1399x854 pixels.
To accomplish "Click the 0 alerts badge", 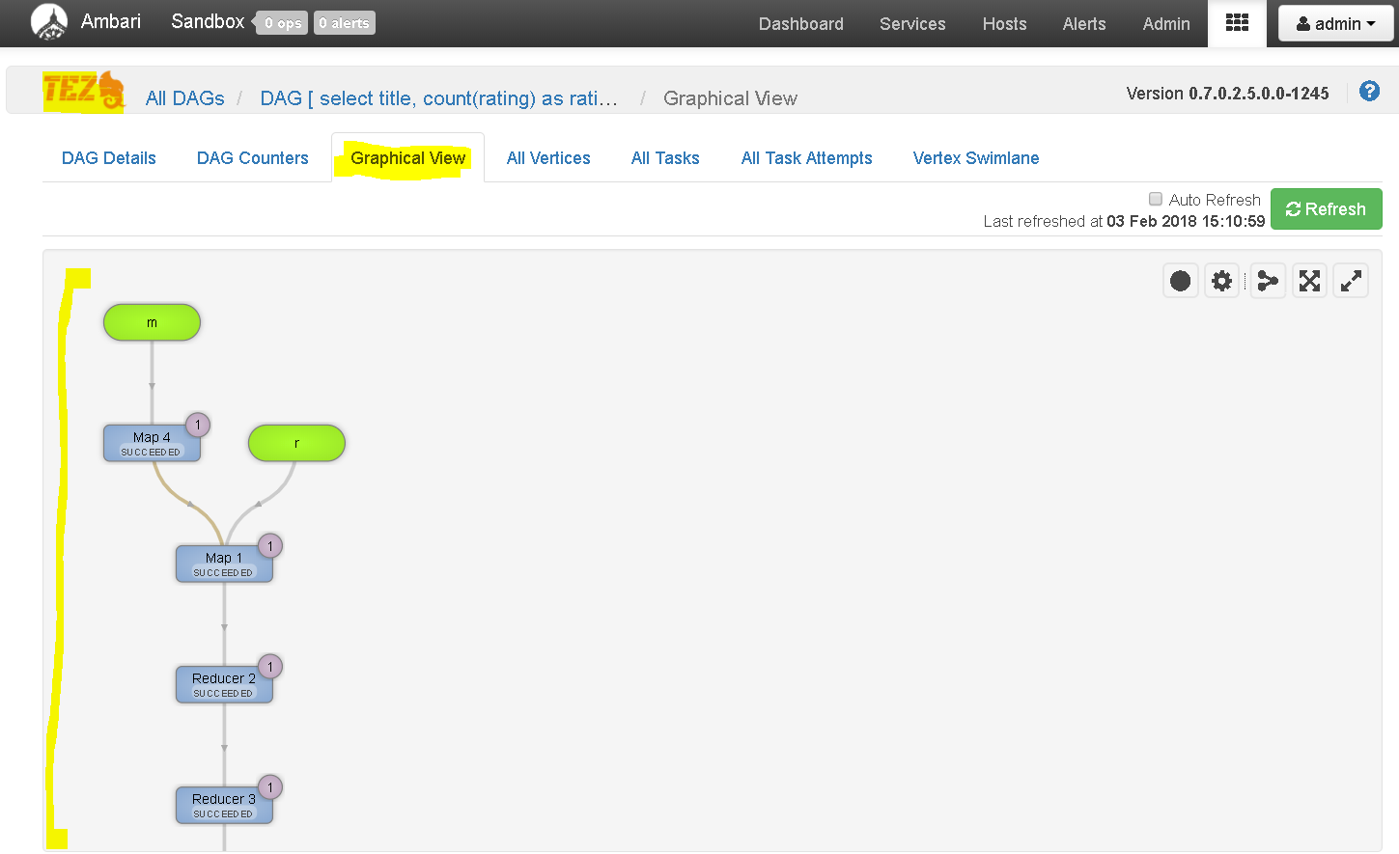I will [345, 23].
